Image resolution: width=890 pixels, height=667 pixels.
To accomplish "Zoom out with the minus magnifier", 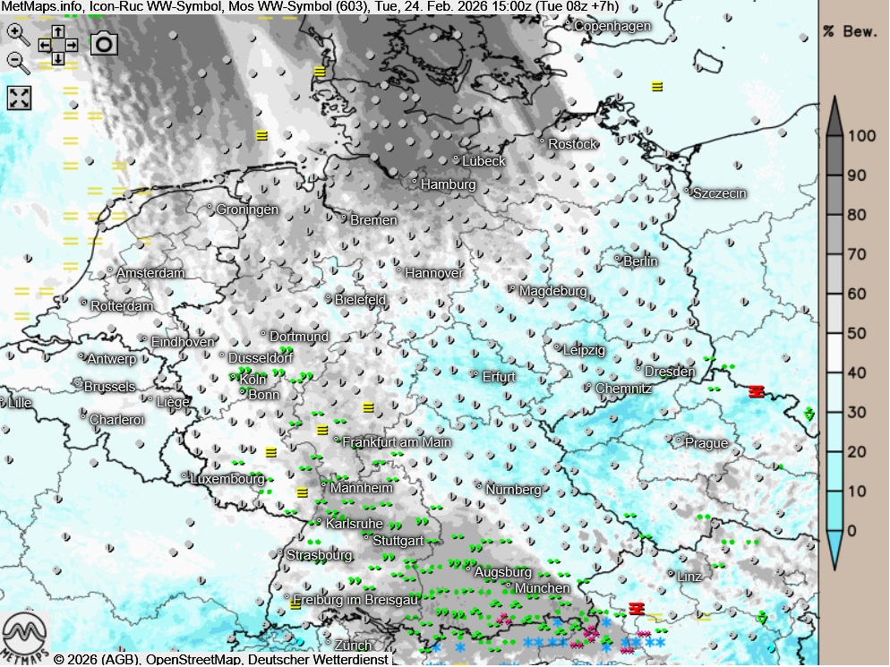I will tap(17, 61).
